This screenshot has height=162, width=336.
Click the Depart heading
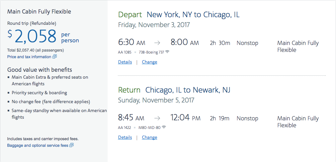point(130,15)
